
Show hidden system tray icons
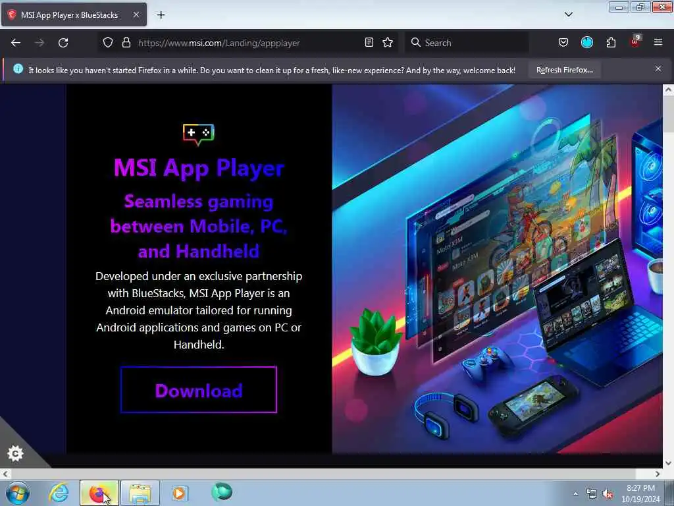pos(575,493)
